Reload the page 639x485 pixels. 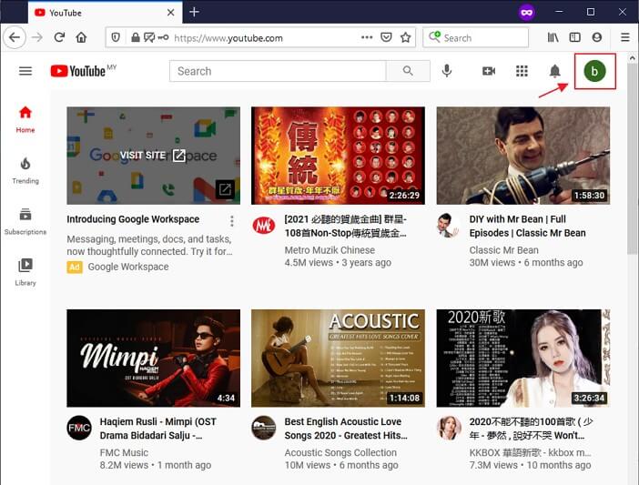click(x=59, y=37)
